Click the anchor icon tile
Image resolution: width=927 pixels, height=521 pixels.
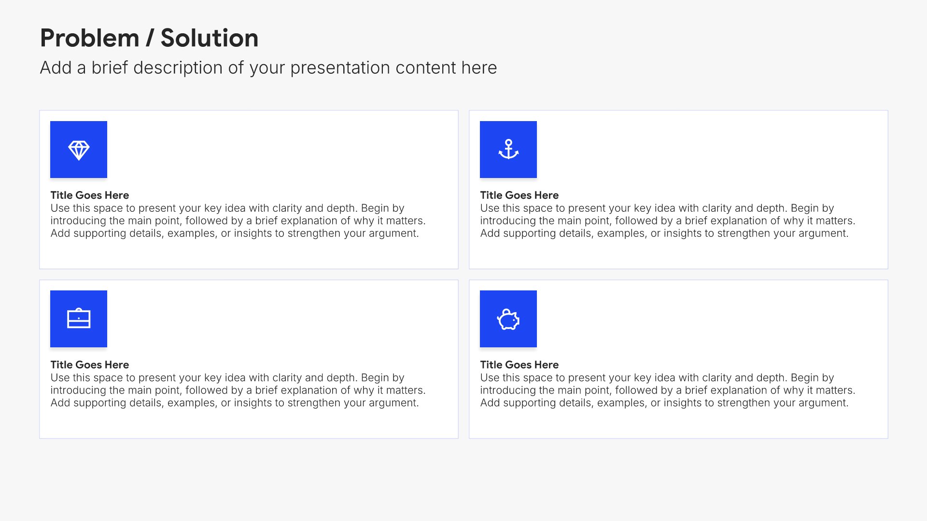coord(508,150)
